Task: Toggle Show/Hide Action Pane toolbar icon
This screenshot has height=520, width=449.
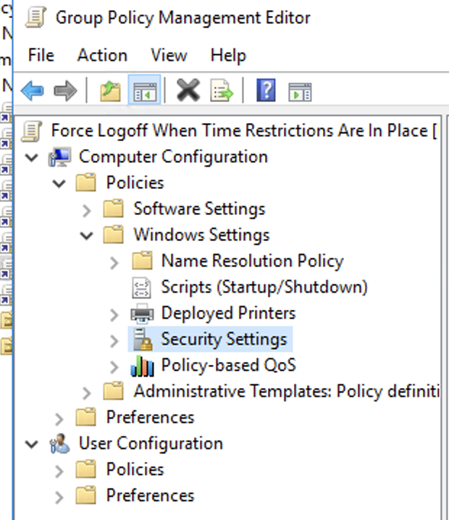Action: (300, 92)
